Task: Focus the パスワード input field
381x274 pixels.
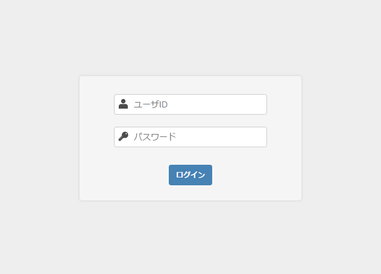Action: [x=190, y=137]
